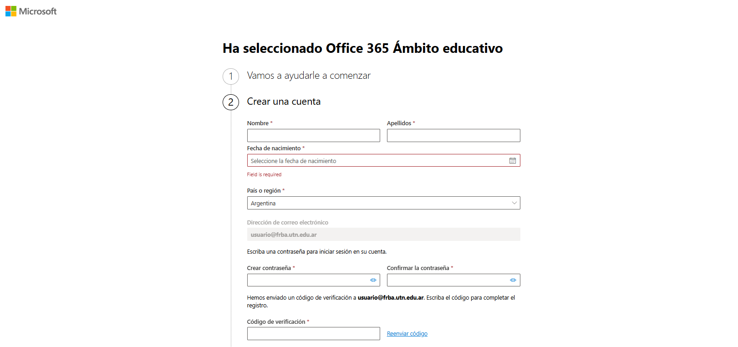The width and height of the screenshot is (738, 347).
Task: Expand the País o región dropdown arrow
Action: pyautogui.click(x=514, y=203)
